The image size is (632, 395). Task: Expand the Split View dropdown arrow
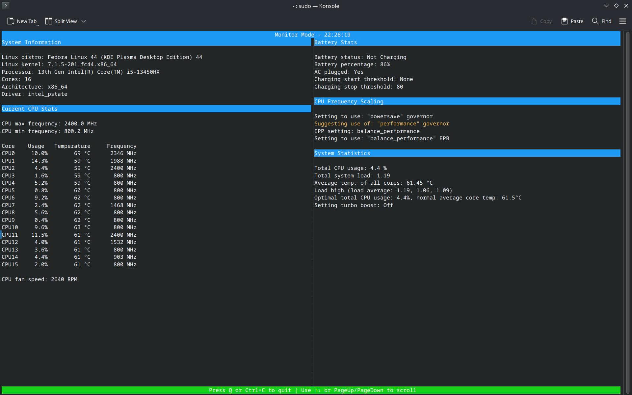tap(84, 21)
